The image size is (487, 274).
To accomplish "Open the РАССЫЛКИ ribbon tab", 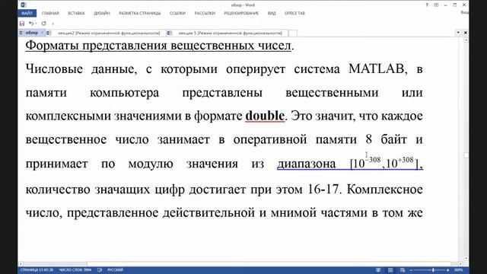I will (205, 14).
